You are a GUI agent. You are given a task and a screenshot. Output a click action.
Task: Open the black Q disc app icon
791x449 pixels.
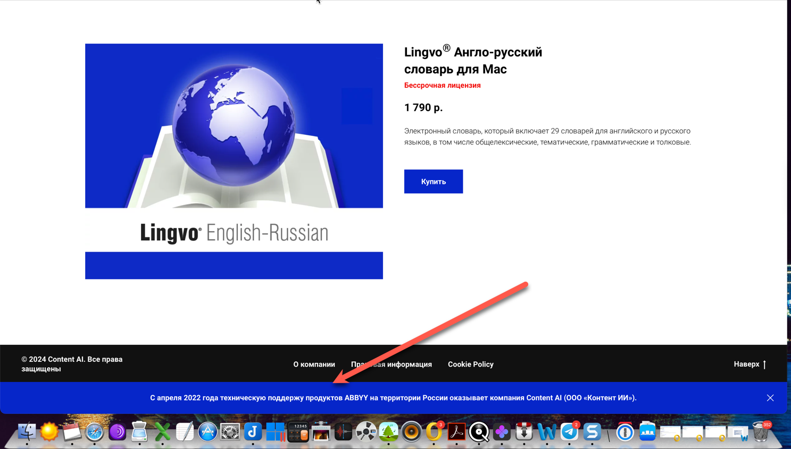point(479,431)
